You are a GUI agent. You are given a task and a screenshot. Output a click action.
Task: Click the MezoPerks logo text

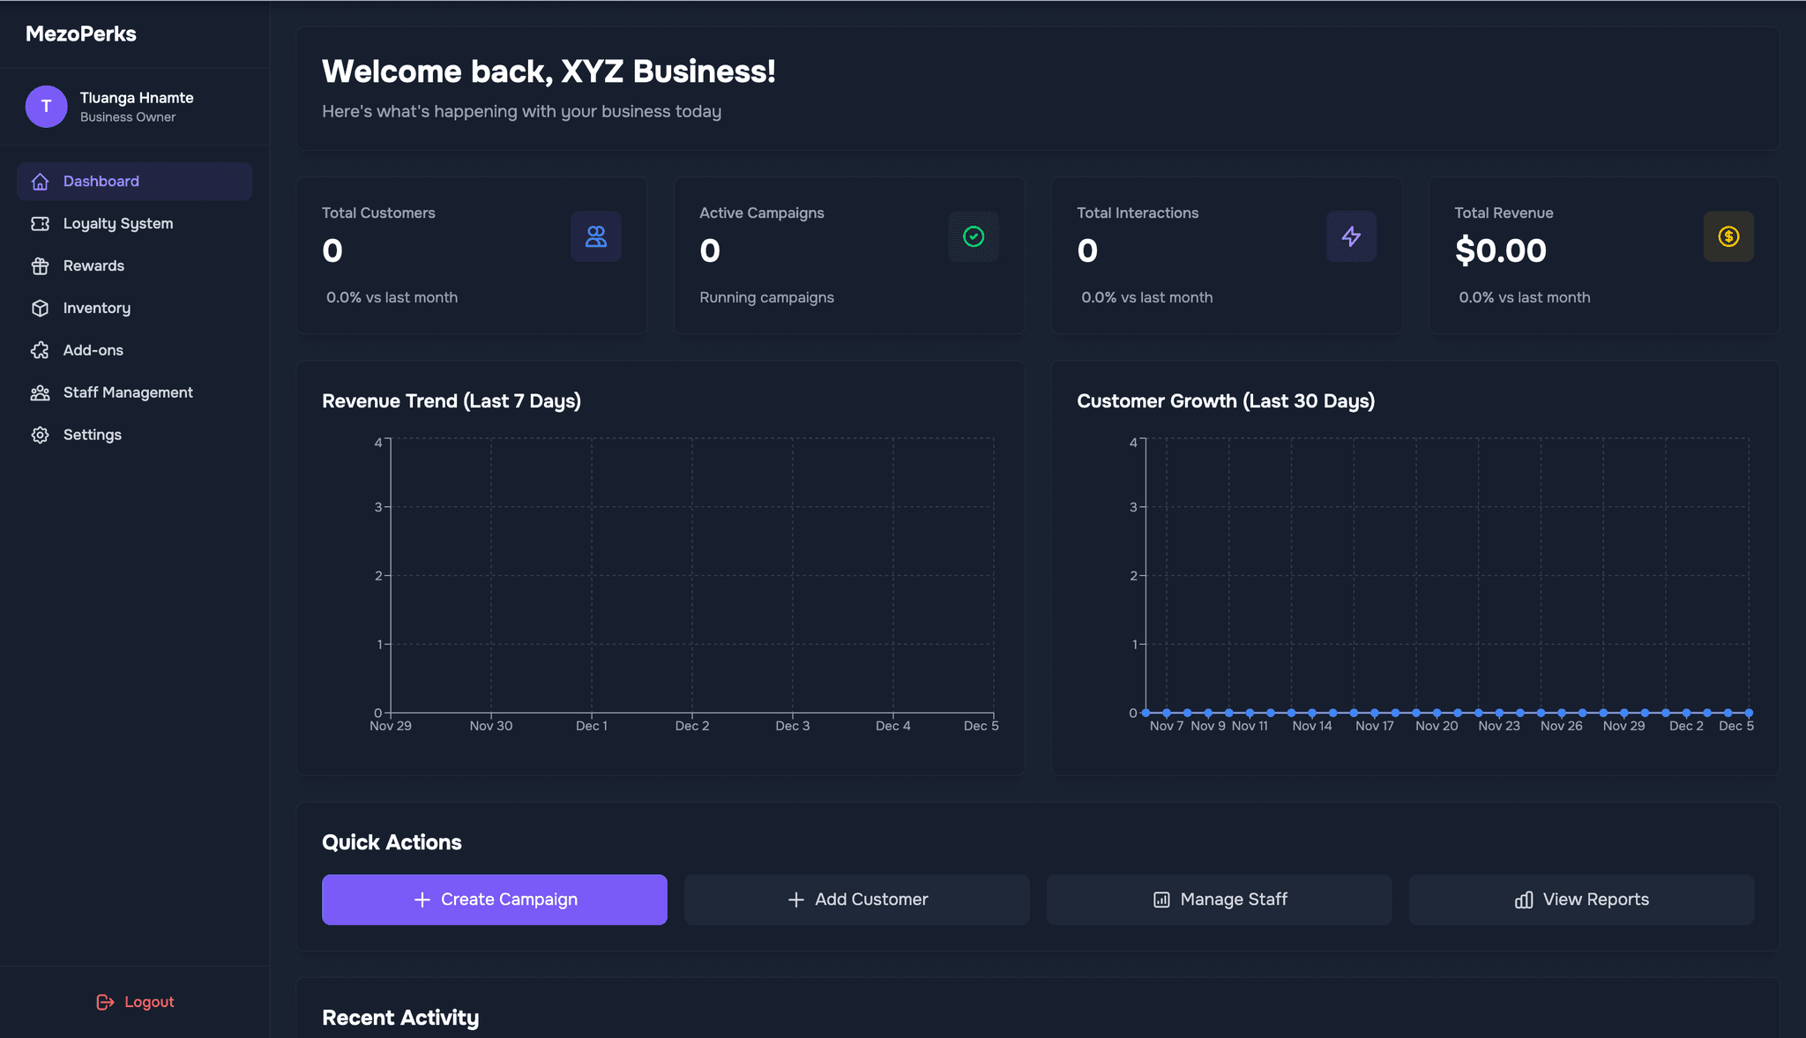click(81, 34)
